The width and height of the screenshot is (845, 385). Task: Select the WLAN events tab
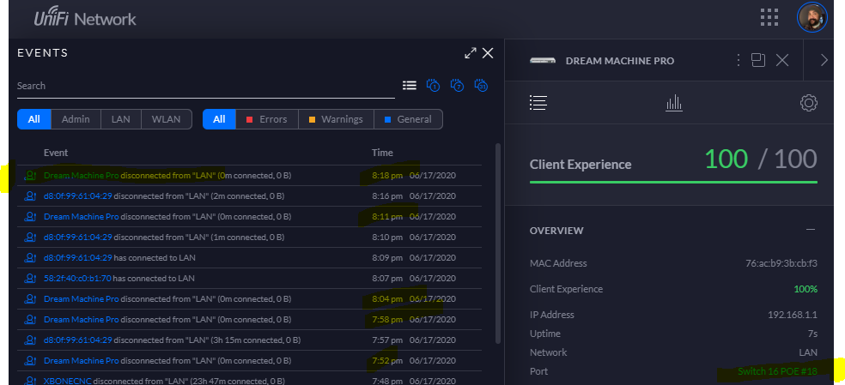click(x=166, y=119)
